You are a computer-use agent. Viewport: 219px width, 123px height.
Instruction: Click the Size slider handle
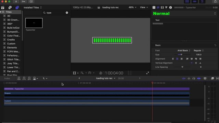click(181, 55)
